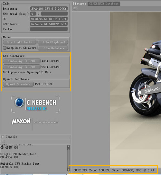Click the RGB (8 Bit) status text

[145, 170]
